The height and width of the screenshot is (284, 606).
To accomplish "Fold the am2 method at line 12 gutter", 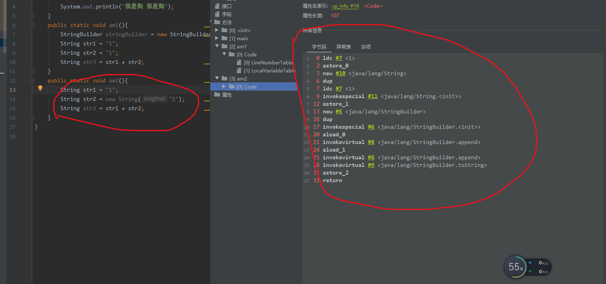I will point(32,80).
